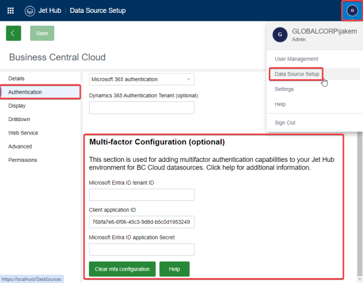This screenshot has height=283, width=363.
Task: Choose Help in the user menu
Action: [280, 104]
